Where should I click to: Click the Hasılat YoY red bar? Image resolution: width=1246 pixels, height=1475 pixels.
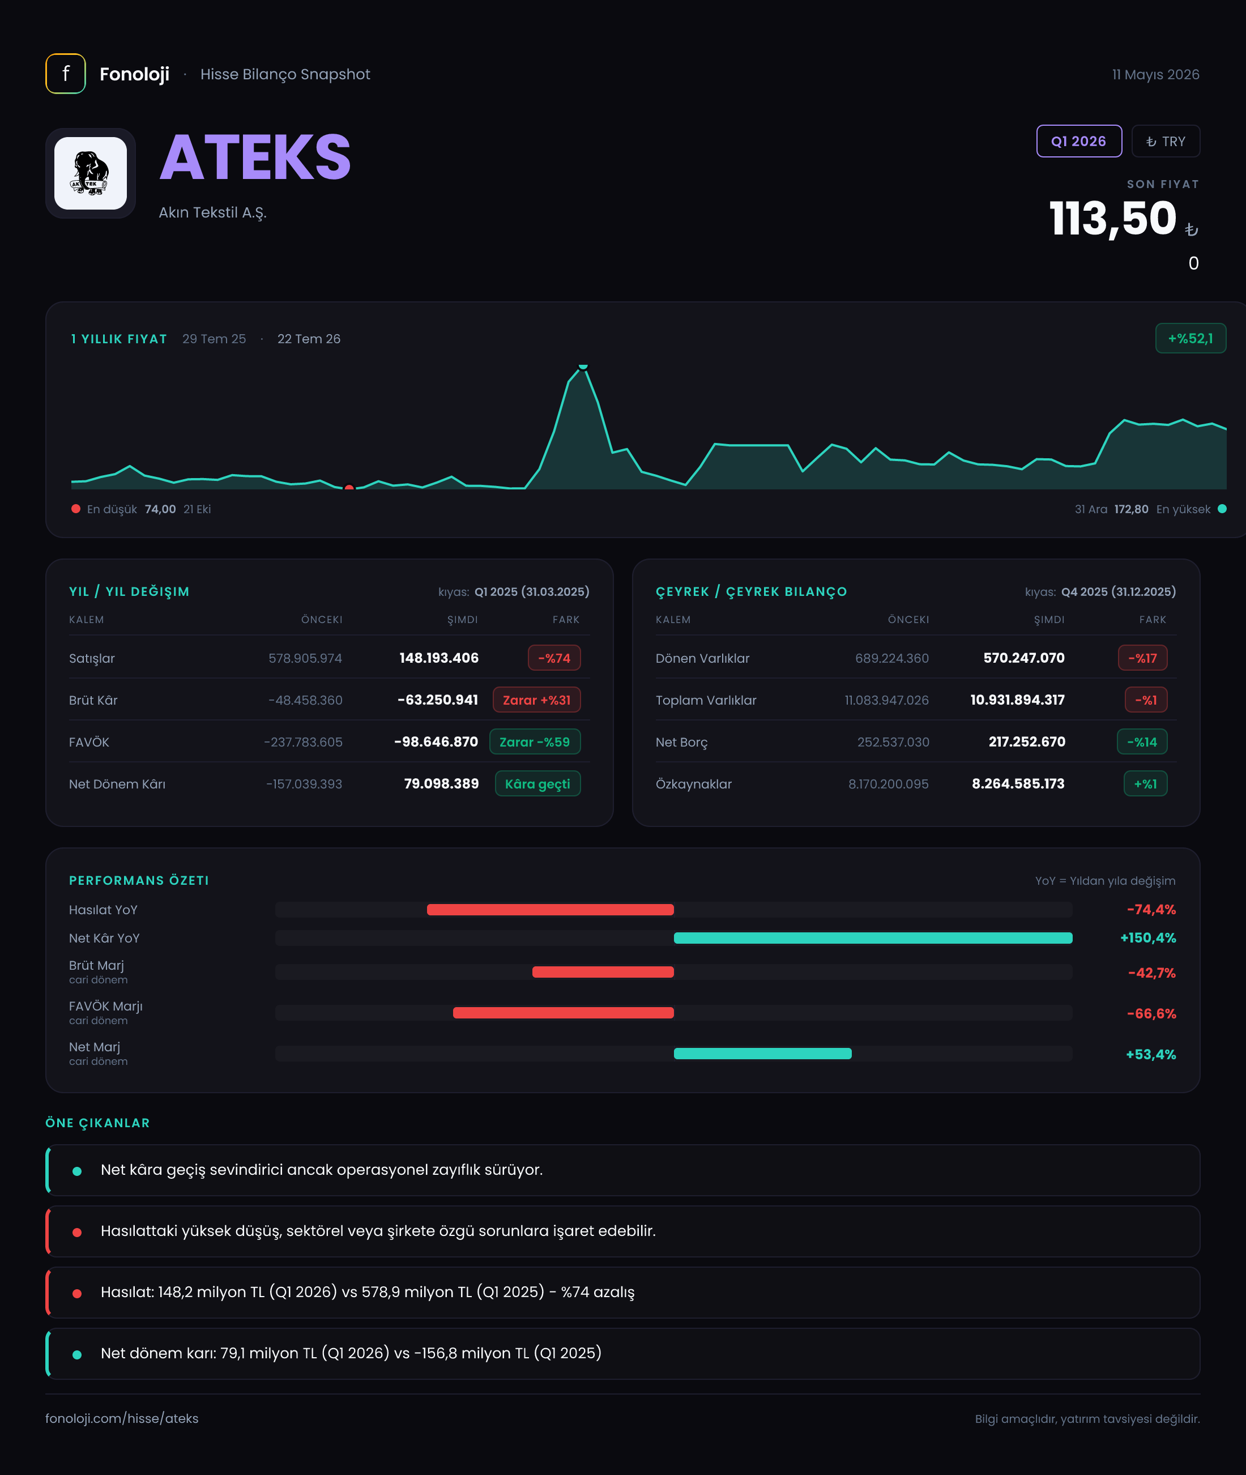point(551,910)
